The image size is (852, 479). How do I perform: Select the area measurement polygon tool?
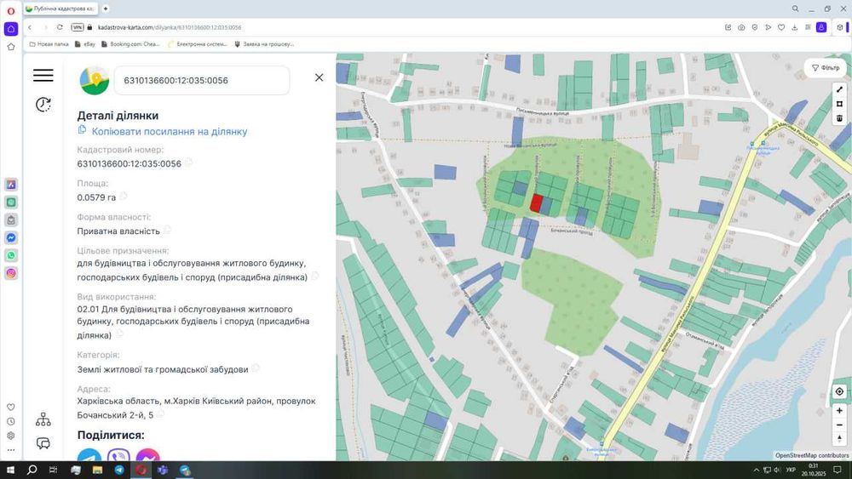pyautogui.click(x=839, y=104)
